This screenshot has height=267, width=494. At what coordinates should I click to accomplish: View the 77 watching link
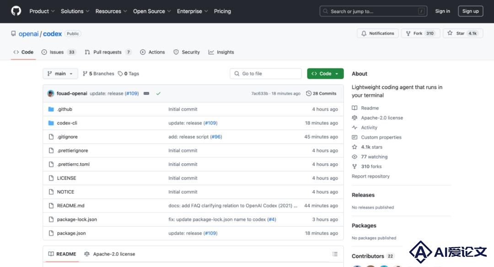[x=370, y=157]
